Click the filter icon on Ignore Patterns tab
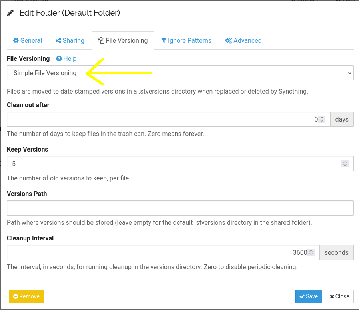Screen dimensions: 359x310 (164, 40)
